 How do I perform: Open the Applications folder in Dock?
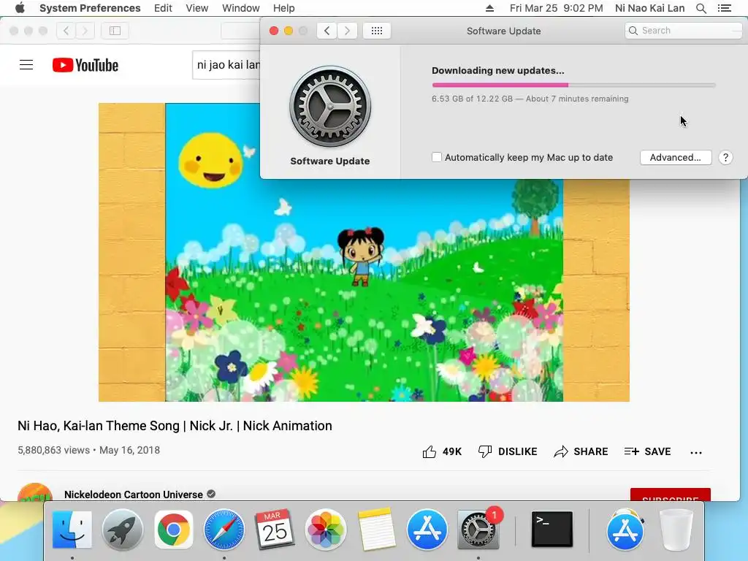pos(625,530)
